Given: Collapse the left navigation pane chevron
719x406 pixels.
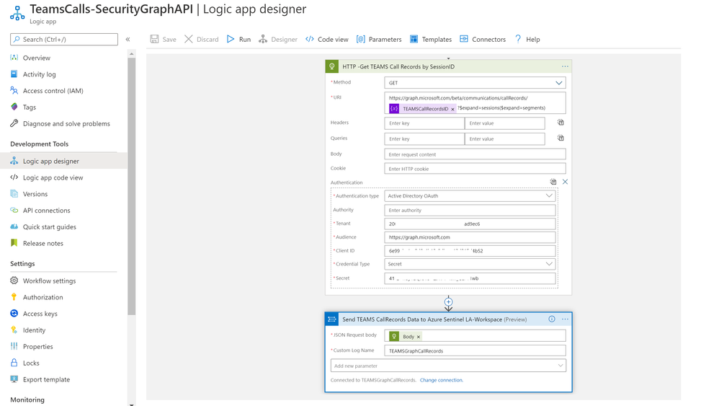Looking at the screenshot, I should coord(128,40).
